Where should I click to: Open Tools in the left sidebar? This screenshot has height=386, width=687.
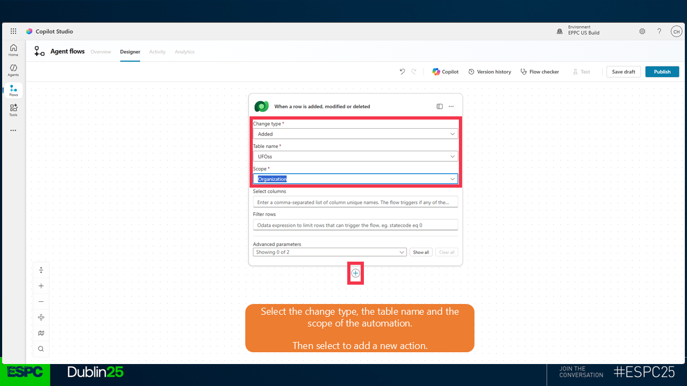pyautogui.click(x=13, y=110)
